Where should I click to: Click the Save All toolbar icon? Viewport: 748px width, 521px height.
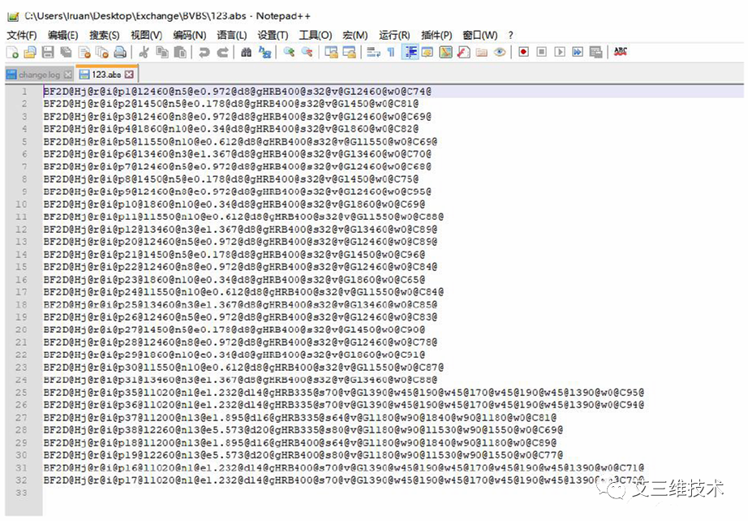[66, 52]
